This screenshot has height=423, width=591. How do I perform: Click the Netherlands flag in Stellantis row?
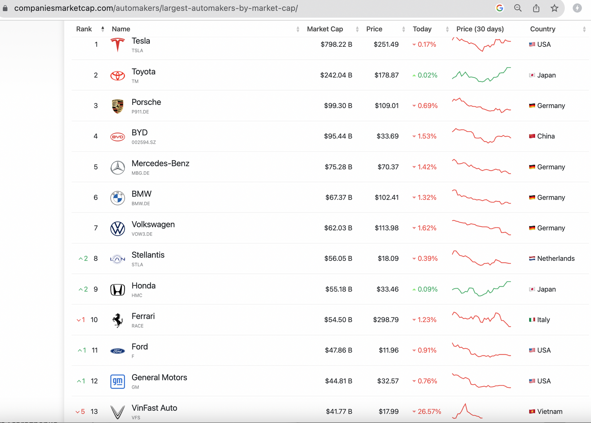tap(532, 258)
